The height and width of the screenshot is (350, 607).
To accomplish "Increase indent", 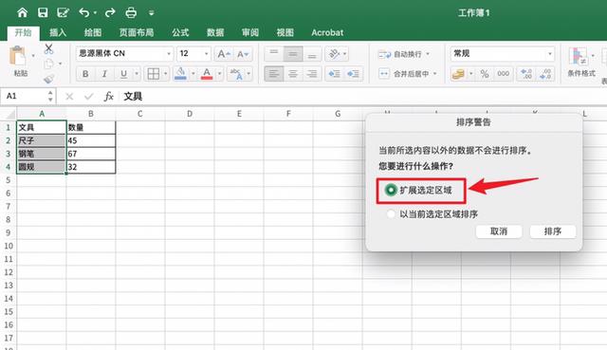I will tap(353, 74).
